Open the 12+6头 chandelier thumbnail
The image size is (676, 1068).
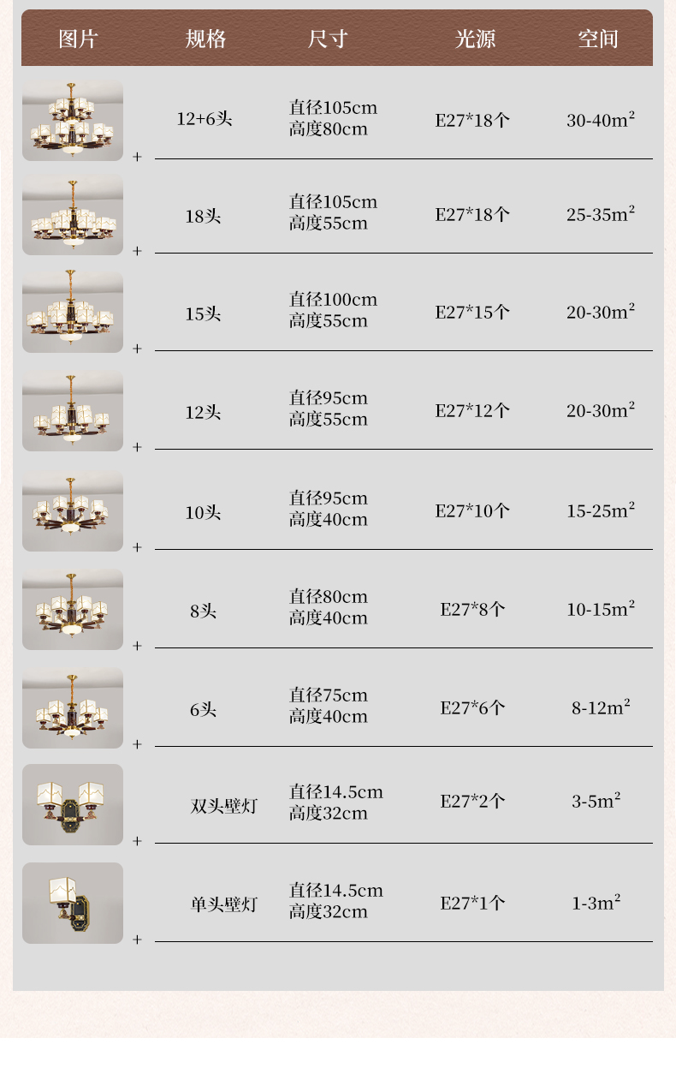click(73, 121)
